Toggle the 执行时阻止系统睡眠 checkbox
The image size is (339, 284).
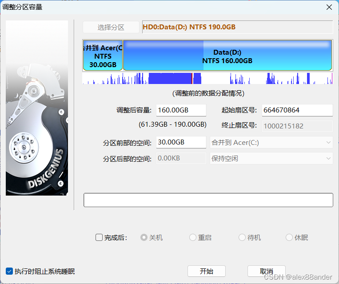9,271
